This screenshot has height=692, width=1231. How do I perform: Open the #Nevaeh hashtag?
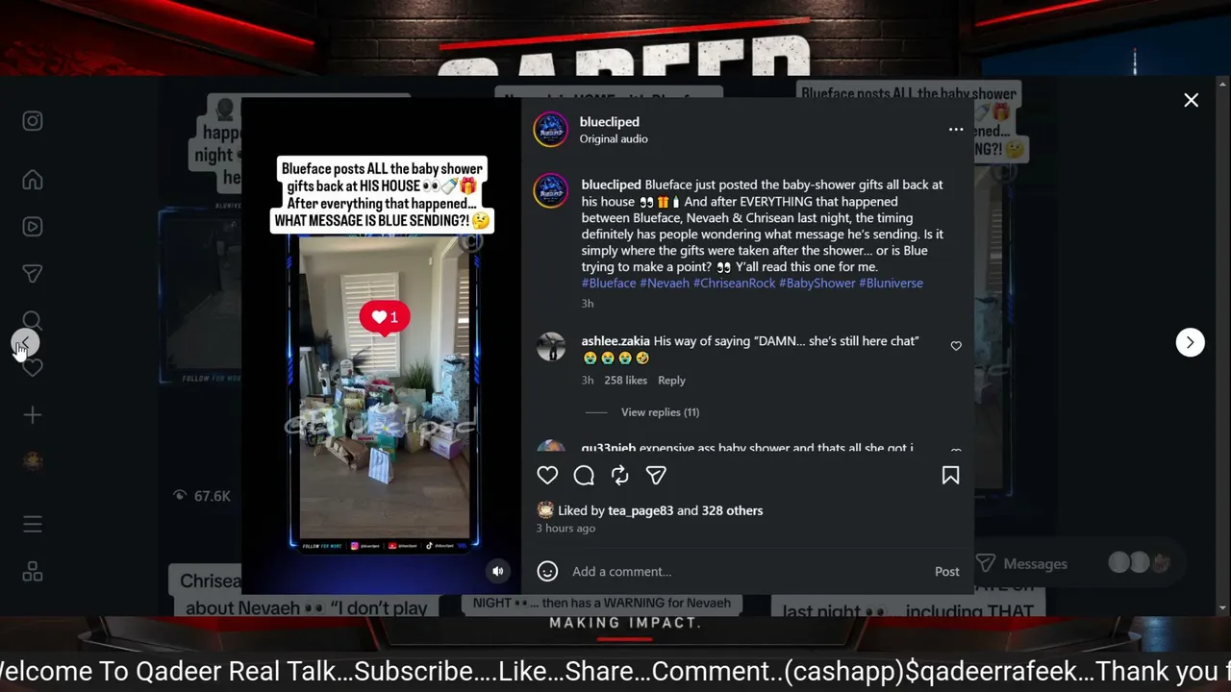[x=665, y=283]
